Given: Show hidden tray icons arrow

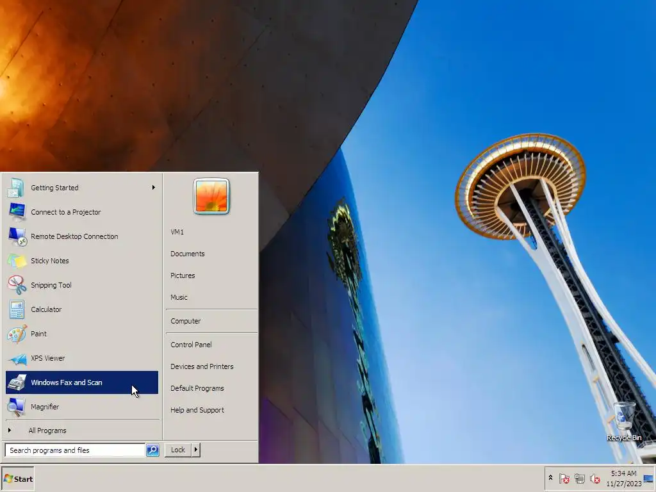Looking at the screenshot, I should (x=550, y=478).
